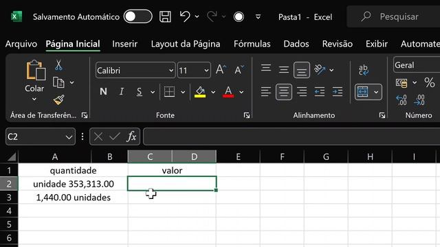Open the underline style dropdown arrow
440x247 pixels.
point(153,92)
